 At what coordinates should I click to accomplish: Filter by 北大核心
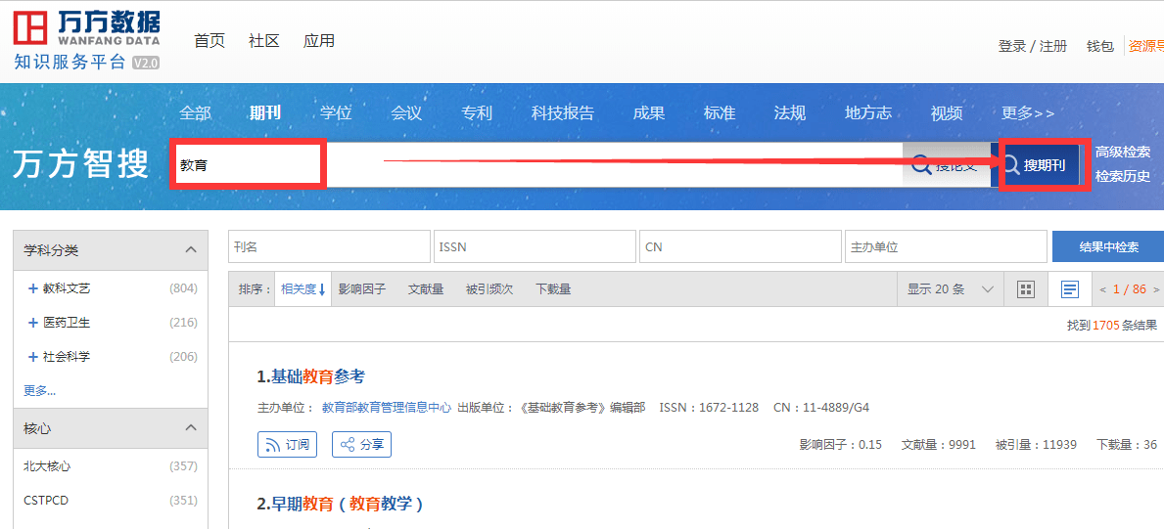(47, 466)
